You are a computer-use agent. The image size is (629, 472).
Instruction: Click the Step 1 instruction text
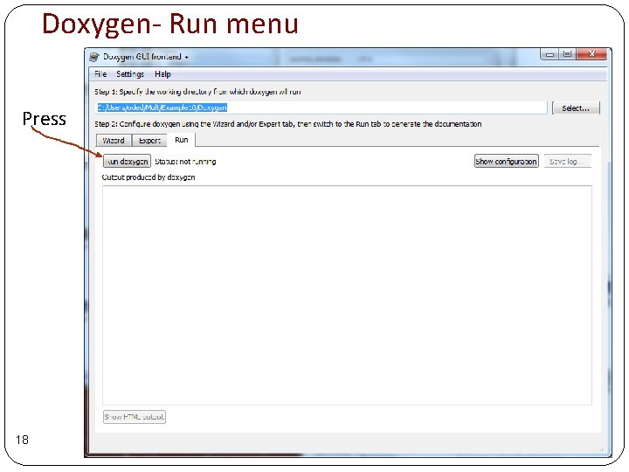pyautogui.click(x=197, y=92)
